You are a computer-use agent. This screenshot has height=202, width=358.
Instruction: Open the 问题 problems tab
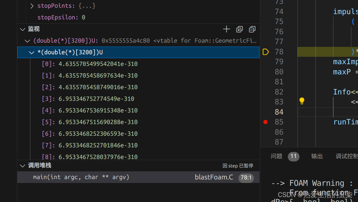[277, 157]
